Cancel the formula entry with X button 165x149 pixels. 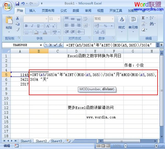coord(51,45)
